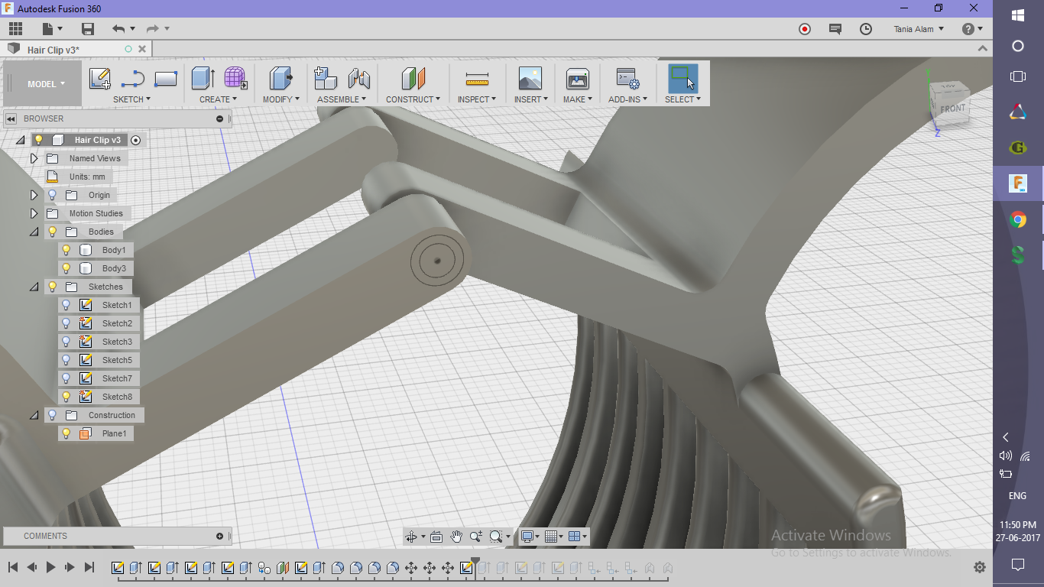Play the timeline
Screen dimensions: 1044x587
tap(51, 567)
